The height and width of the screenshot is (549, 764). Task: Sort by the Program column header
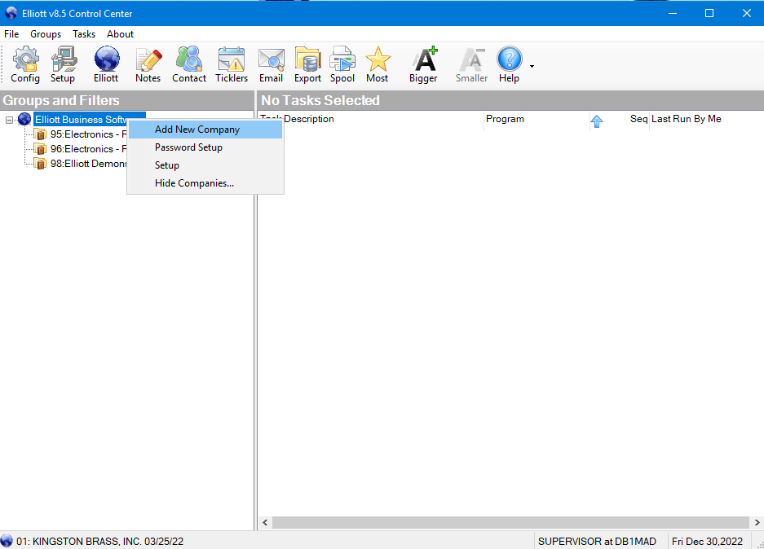[x=505, y=119]
